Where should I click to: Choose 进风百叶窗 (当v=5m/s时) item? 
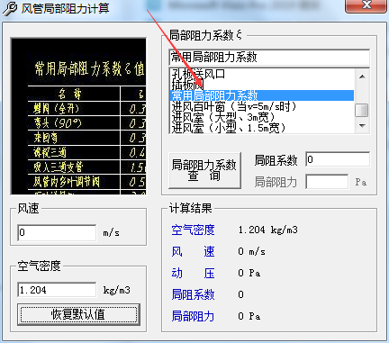(234, 106)
